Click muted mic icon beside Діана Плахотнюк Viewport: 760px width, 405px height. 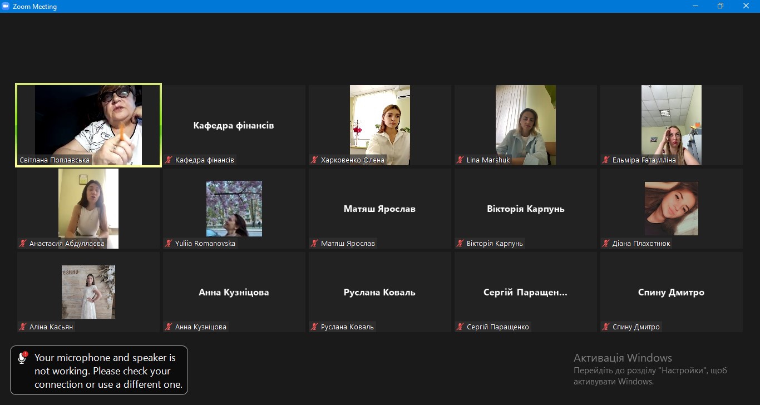click(x=606, y=244)
